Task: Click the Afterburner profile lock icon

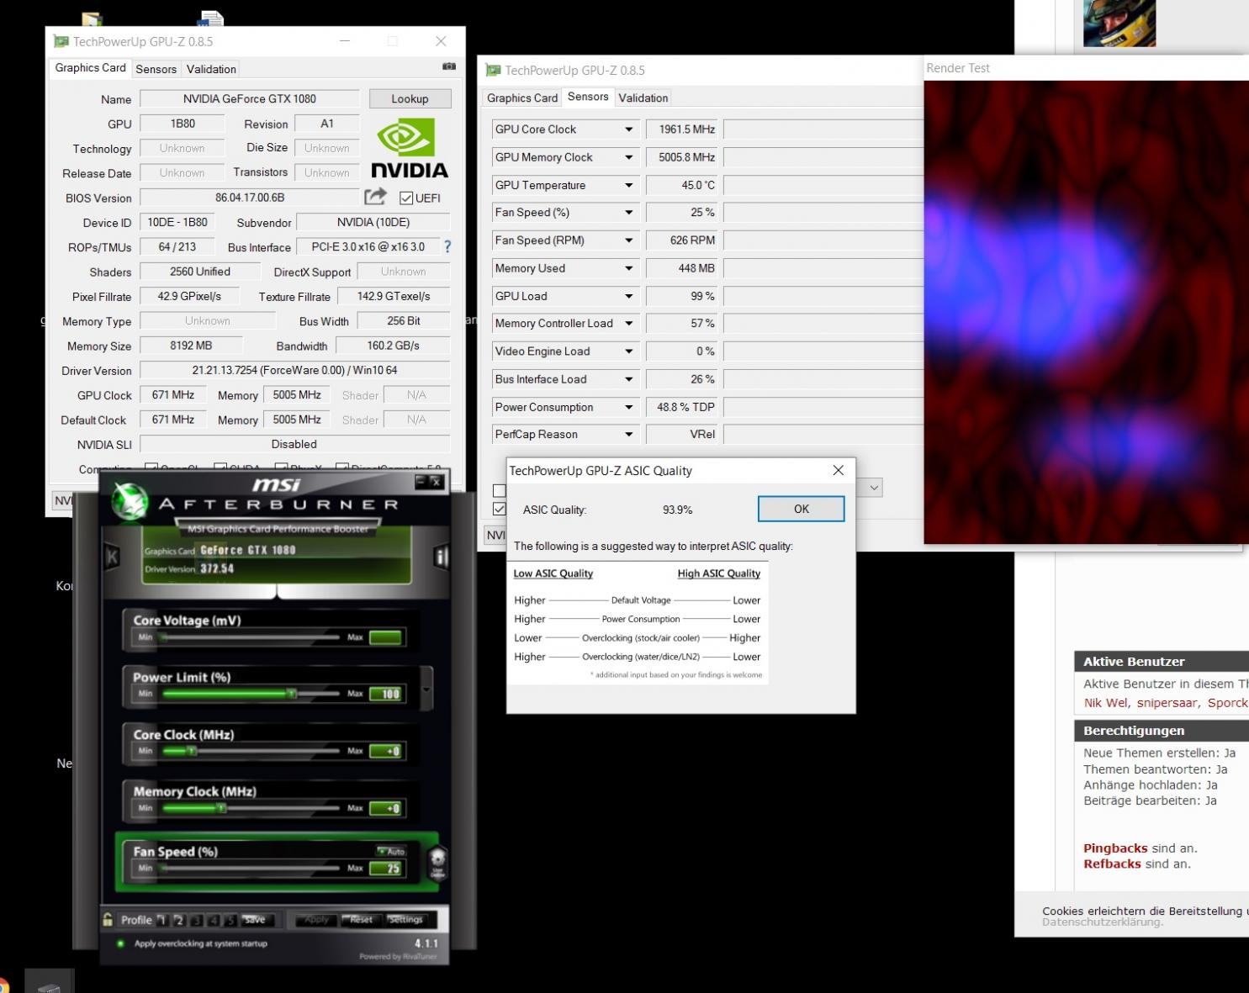Action: click(x=108, y=920)
